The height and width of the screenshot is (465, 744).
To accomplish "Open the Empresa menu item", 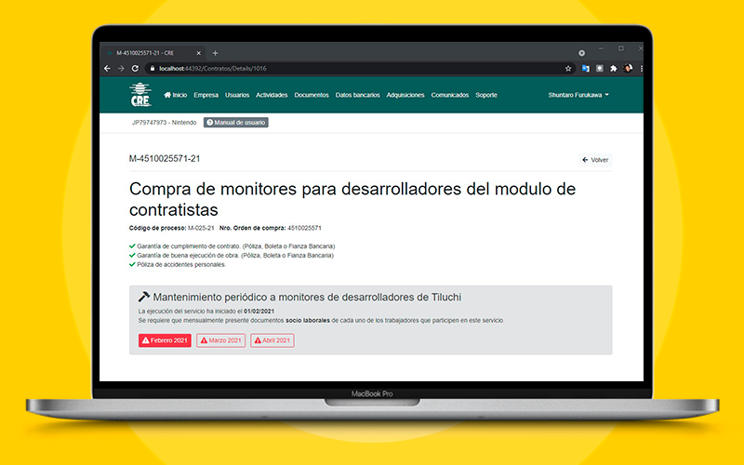I will coord(206,95).
